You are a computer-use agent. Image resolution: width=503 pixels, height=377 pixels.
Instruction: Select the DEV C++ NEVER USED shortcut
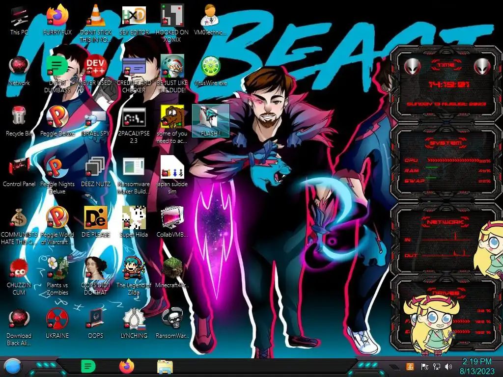point(96,71)
